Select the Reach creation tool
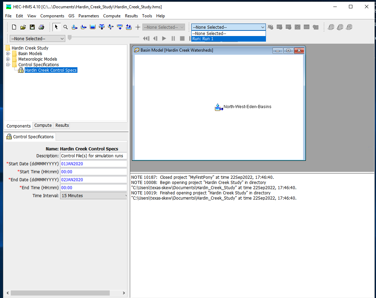This screenshot has width=376, height=298. point(84,27)
